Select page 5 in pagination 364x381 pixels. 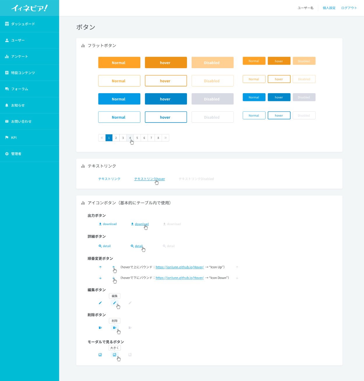[x=137, y=138]
